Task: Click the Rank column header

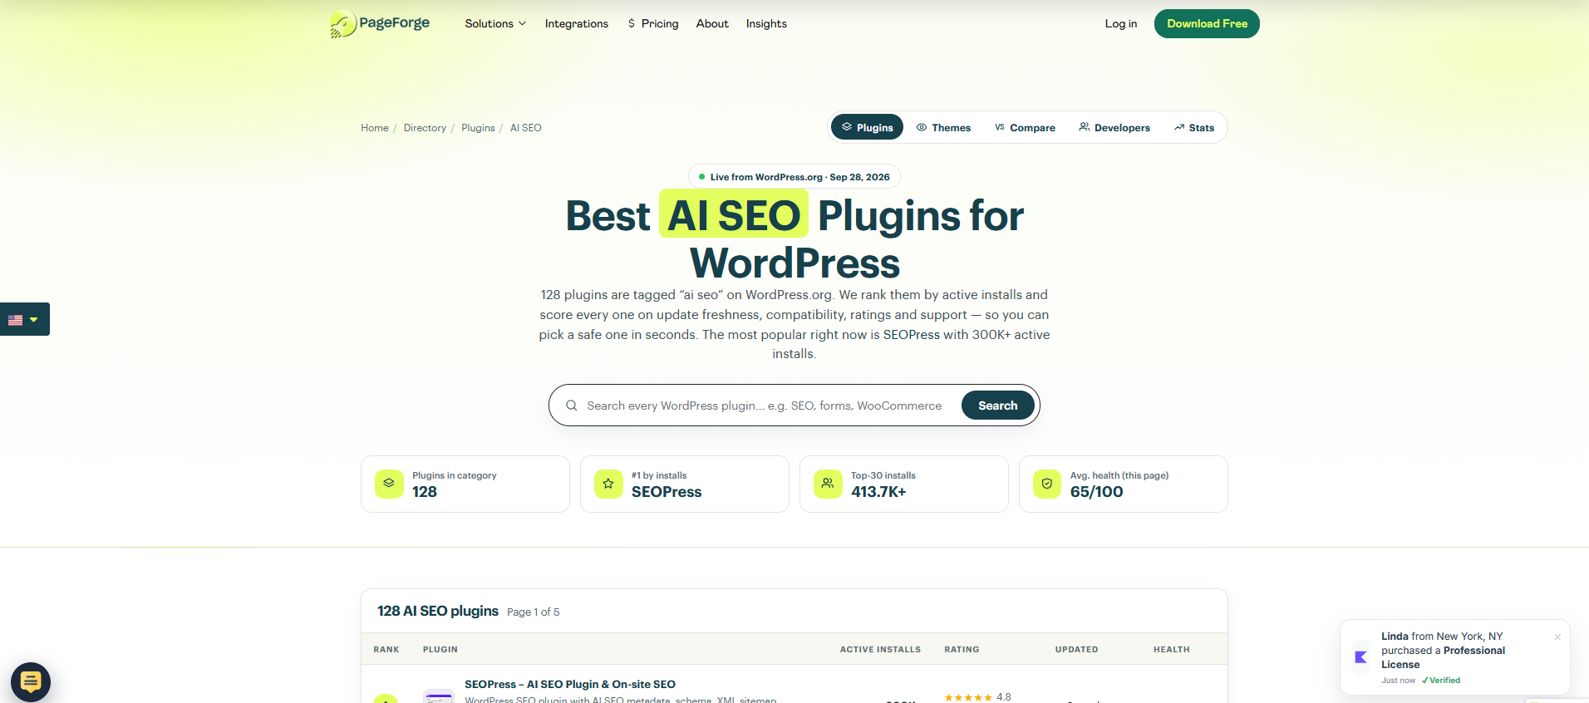Action: [386, 650]
